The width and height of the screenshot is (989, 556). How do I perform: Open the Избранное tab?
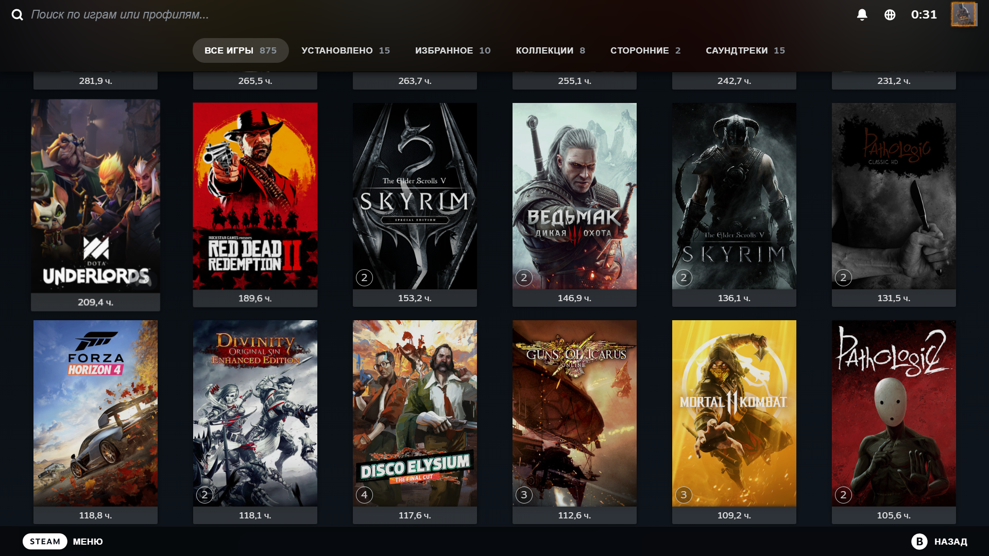452,50
